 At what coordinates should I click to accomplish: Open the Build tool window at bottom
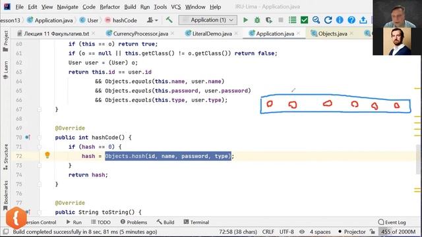click(166, 223)
